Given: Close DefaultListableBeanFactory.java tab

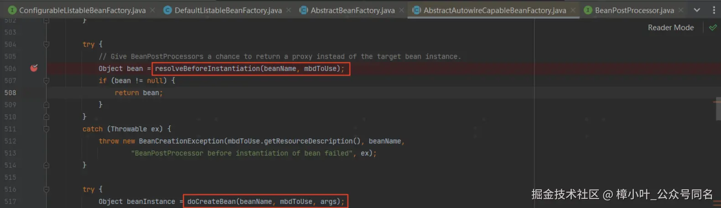Looking at the screenshot, I should [x=289, y=10].
